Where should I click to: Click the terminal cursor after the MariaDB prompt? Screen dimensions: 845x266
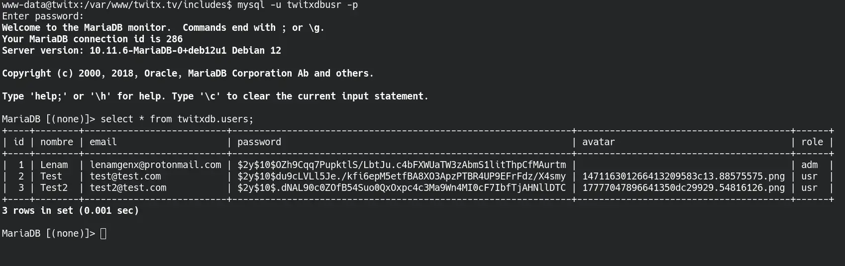click(104, 234)
